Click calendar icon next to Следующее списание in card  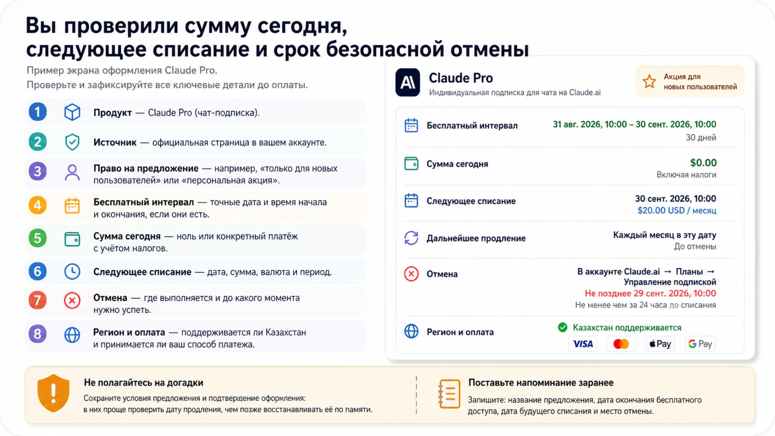[411, 201]
